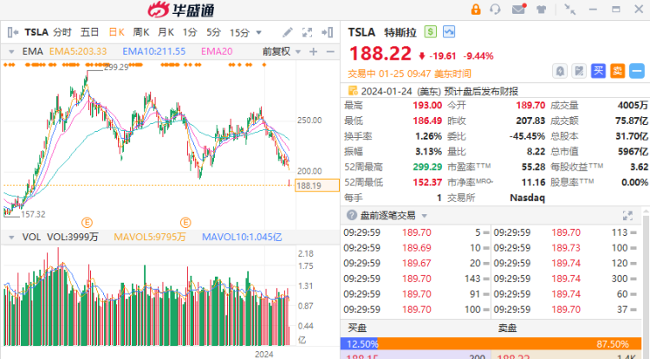Click MAVOL5:9795万 label
The height and width of the screenshot is (359, 650).
(x=150, y=237)
